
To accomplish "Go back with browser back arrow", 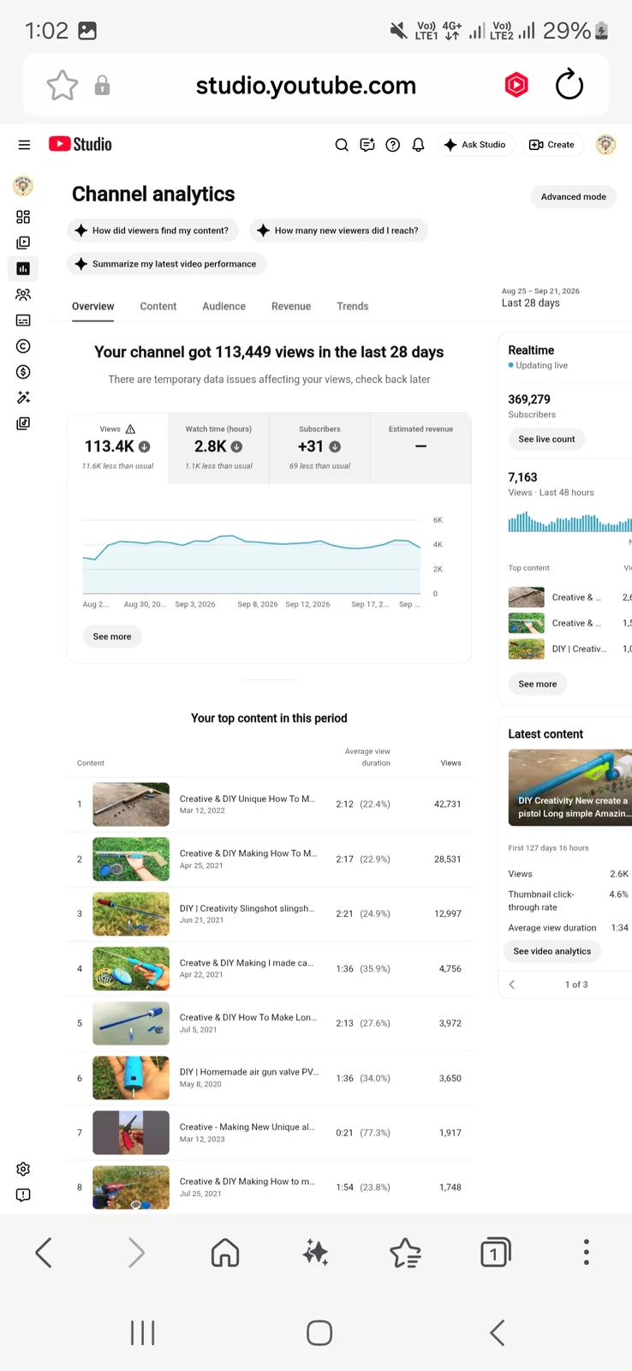I will click(x=44, y=1253).
